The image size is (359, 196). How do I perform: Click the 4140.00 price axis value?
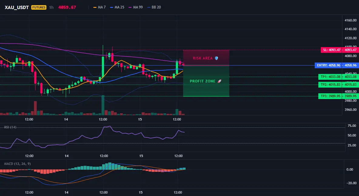(351, 29)
